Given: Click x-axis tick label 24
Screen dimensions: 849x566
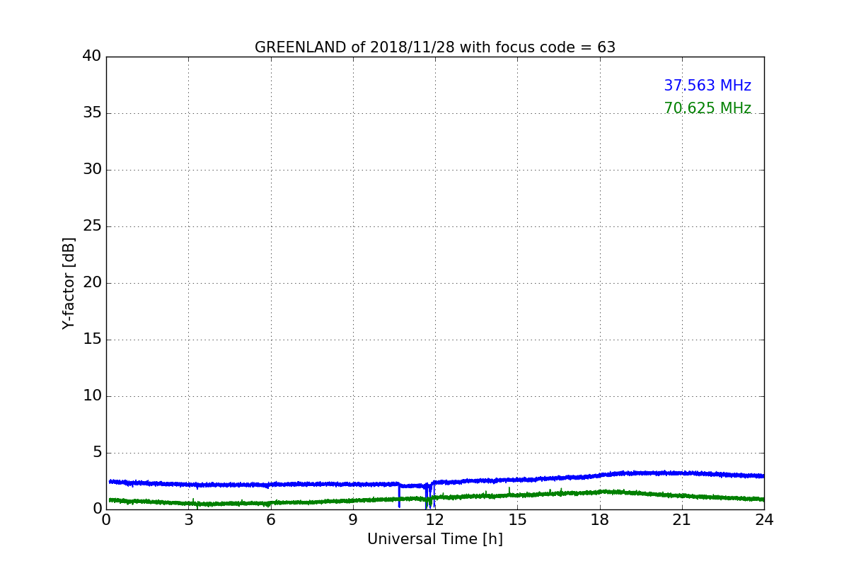Looking at the screenshot, I should (x=764, y=519).
